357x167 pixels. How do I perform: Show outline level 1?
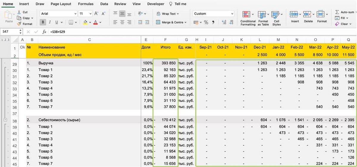2,40
